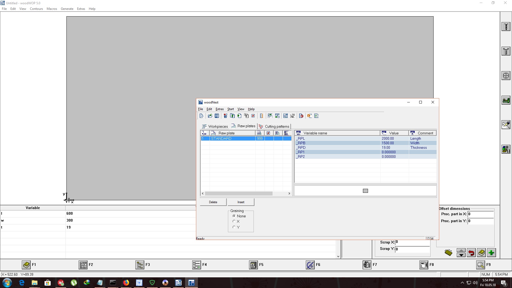Click the up arrow stepper button

[x=461, y=250]
